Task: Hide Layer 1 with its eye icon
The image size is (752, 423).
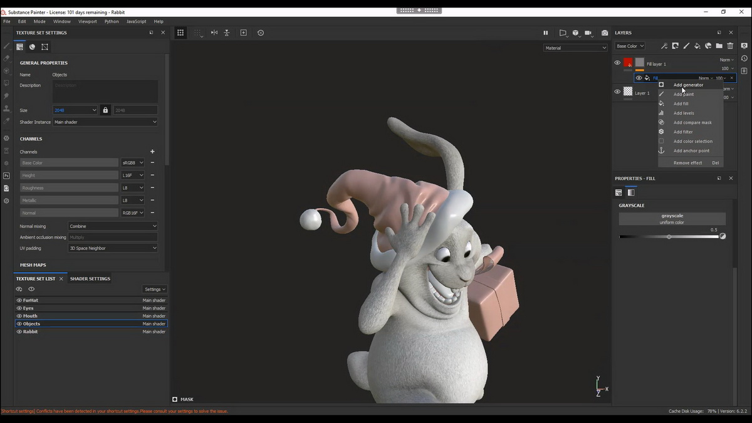Action: [617, 91]
